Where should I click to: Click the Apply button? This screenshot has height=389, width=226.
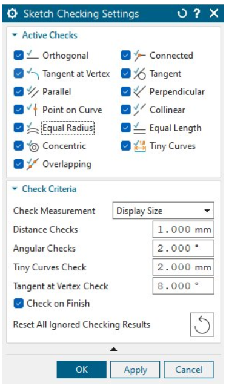135,370
